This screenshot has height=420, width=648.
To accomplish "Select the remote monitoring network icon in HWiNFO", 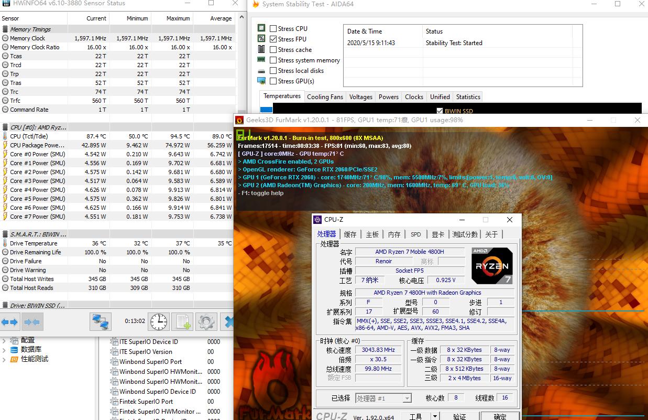I will pyautogui.click(x=100, y=322).
